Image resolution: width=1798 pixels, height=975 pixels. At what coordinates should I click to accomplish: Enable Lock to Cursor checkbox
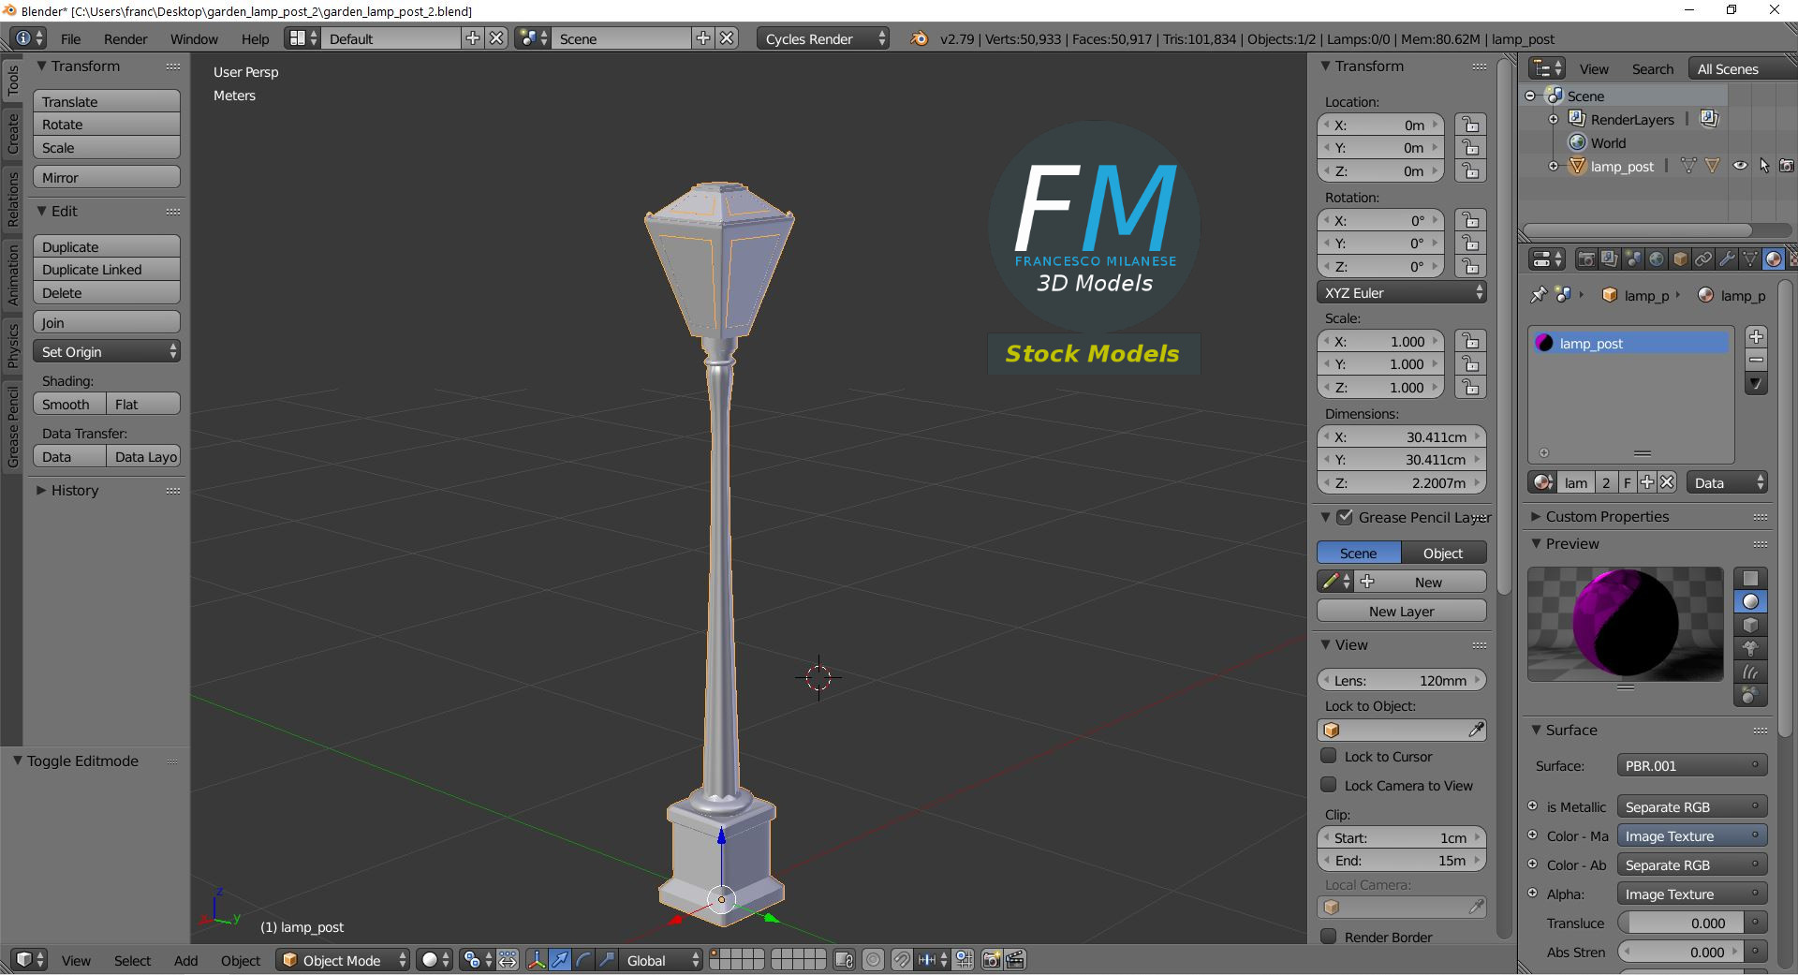(1328, 756)
